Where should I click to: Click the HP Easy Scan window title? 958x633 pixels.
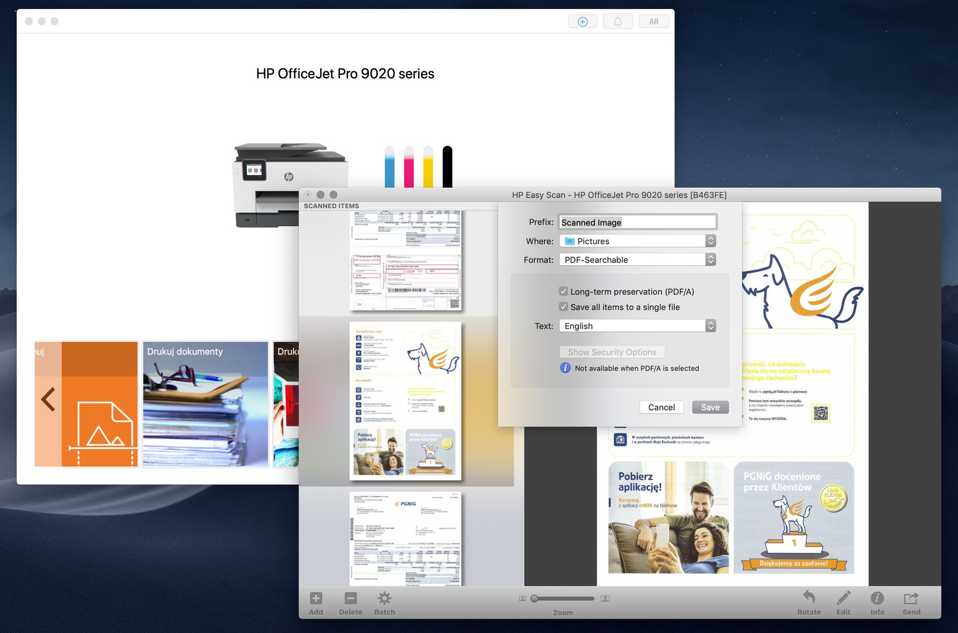click(619, 195)
